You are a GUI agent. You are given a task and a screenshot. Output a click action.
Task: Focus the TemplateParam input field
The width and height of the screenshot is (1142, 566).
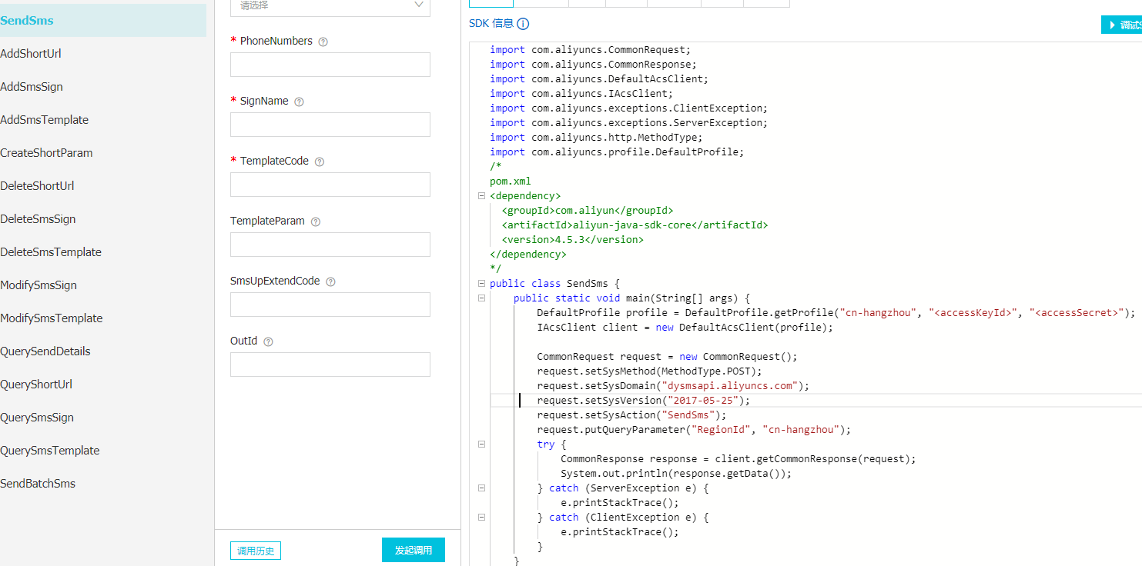coord(330,245)
